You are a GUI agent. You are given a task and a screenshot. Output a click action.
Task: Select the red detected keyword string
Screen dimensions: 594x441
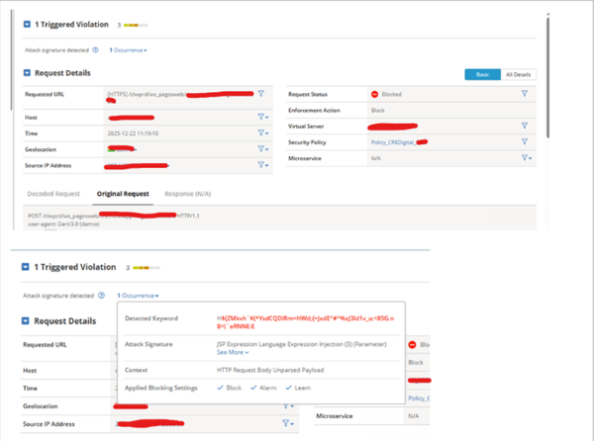pyautogui.click(x=305, y=322)
